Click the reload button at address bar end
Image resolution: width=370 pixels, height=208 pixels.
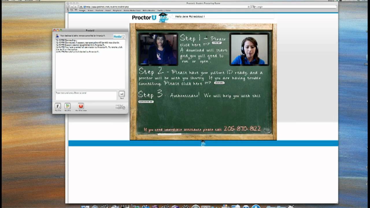249,7
